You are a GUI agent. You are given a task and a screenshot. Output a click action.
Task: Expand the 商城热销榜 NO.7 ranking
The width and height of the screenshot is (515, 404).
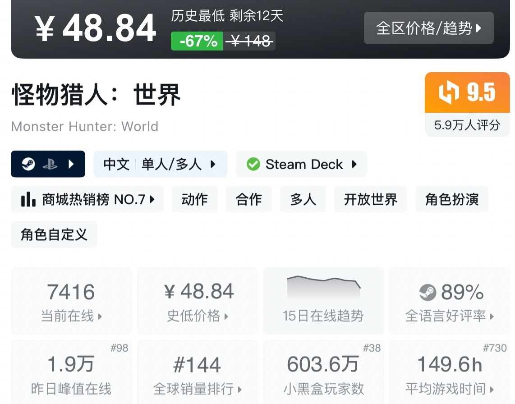(x=87, y=199)
